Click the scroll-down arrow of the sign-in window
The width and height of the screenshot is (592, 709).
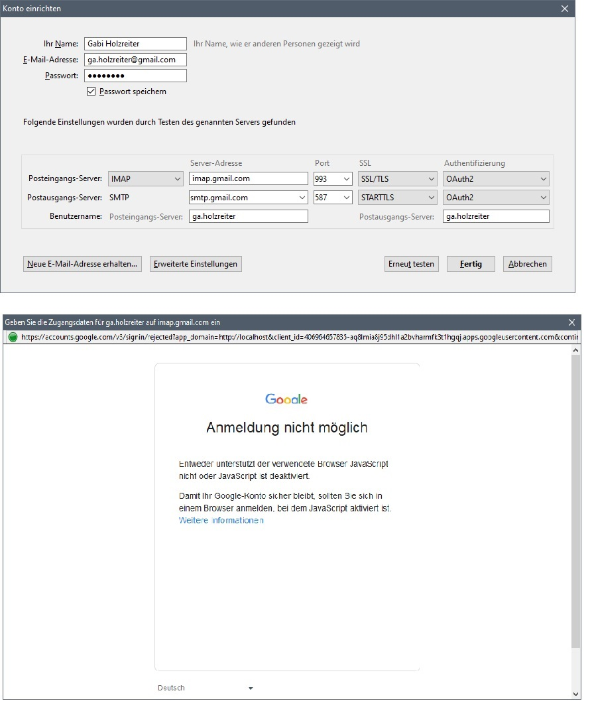(575, 694)
